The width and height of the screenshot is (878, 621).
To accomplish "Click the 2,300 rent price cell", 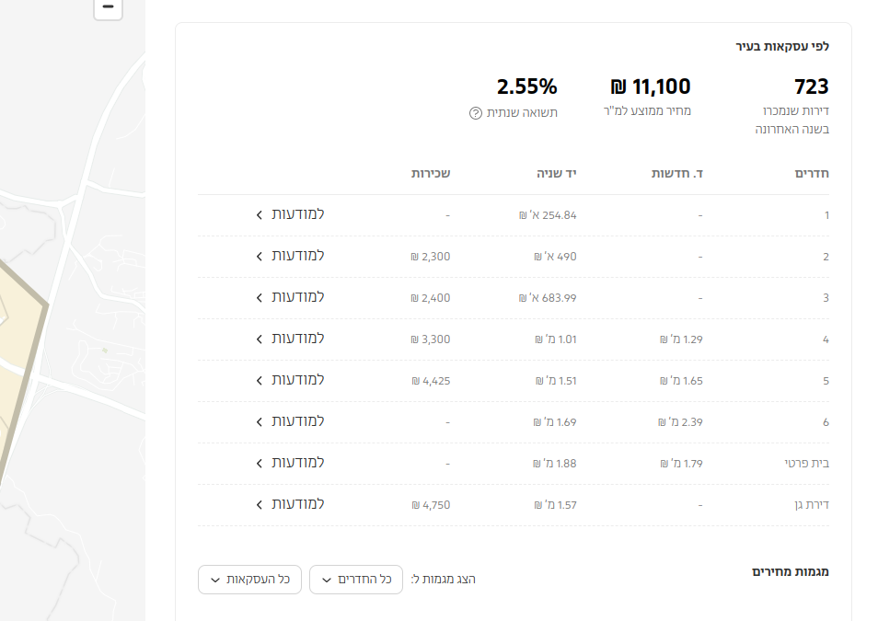I will [x=431, y=257].
